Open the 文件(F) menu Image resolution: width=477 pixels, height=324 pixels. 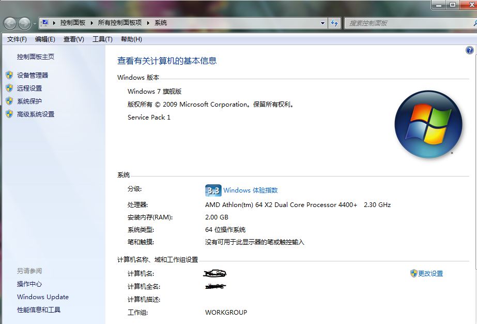pyautogui.click(x=17, y=39)
